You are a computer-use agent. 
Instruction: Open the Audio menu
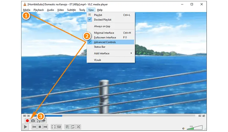click(x=50, y=10)
